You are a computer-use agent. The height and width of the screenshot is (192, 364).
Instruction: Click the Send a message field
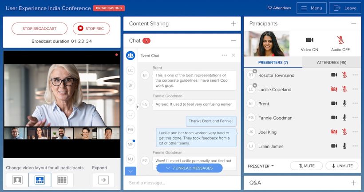182,183
